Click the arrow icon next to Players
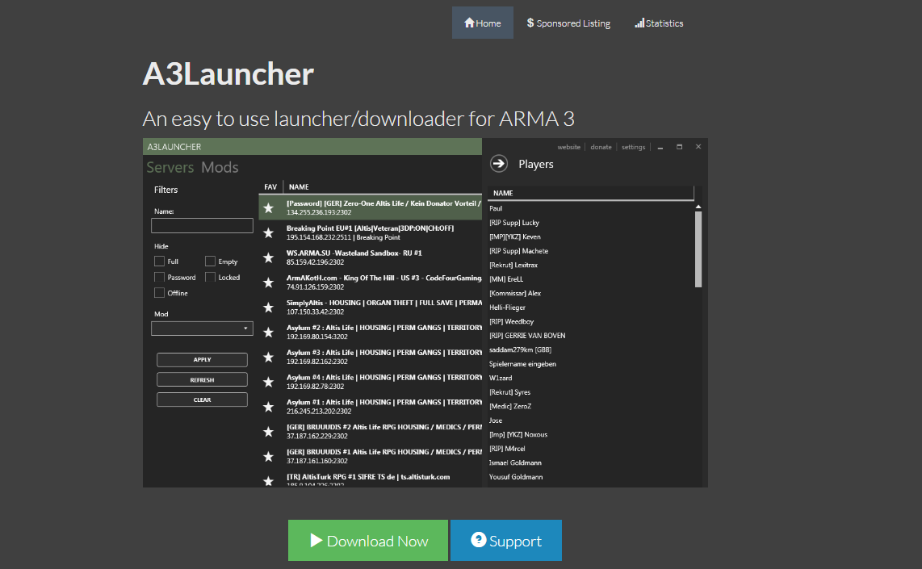The height and width of the screenshot is (569, 922). 499,163
